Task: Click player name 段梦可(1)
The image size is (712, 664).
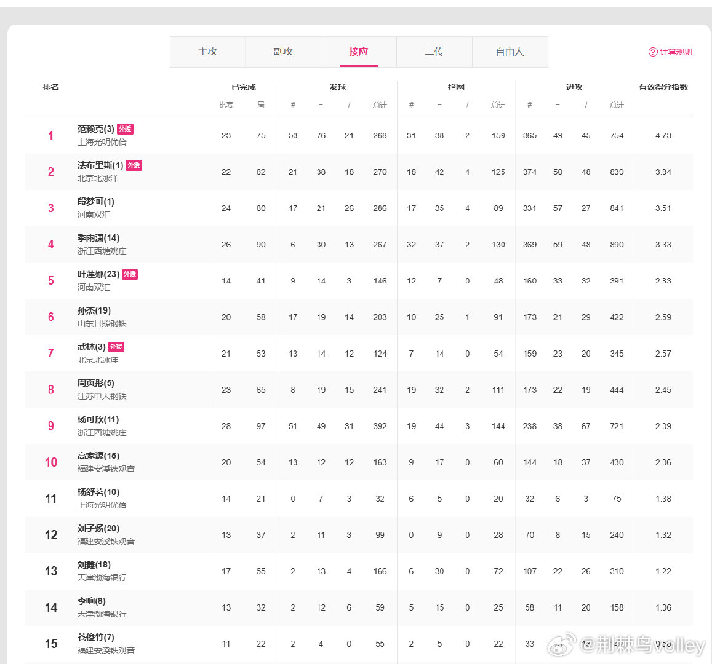Action: (x=95, y=202)
